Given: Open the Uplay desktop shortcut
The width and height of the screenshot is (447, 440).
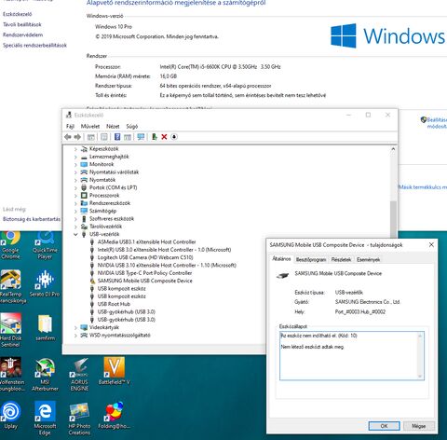Looking at the screenshot, I should [x=11, y=416].
